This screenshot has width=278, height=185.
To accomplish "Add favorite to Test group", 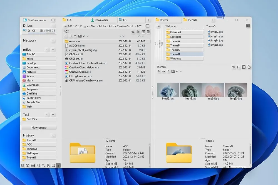I will coord(53,115).
